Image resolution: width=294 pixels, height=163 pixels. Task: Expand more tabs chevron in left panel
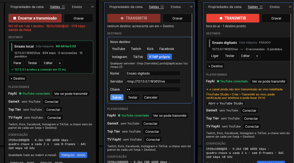pos(92,7)
